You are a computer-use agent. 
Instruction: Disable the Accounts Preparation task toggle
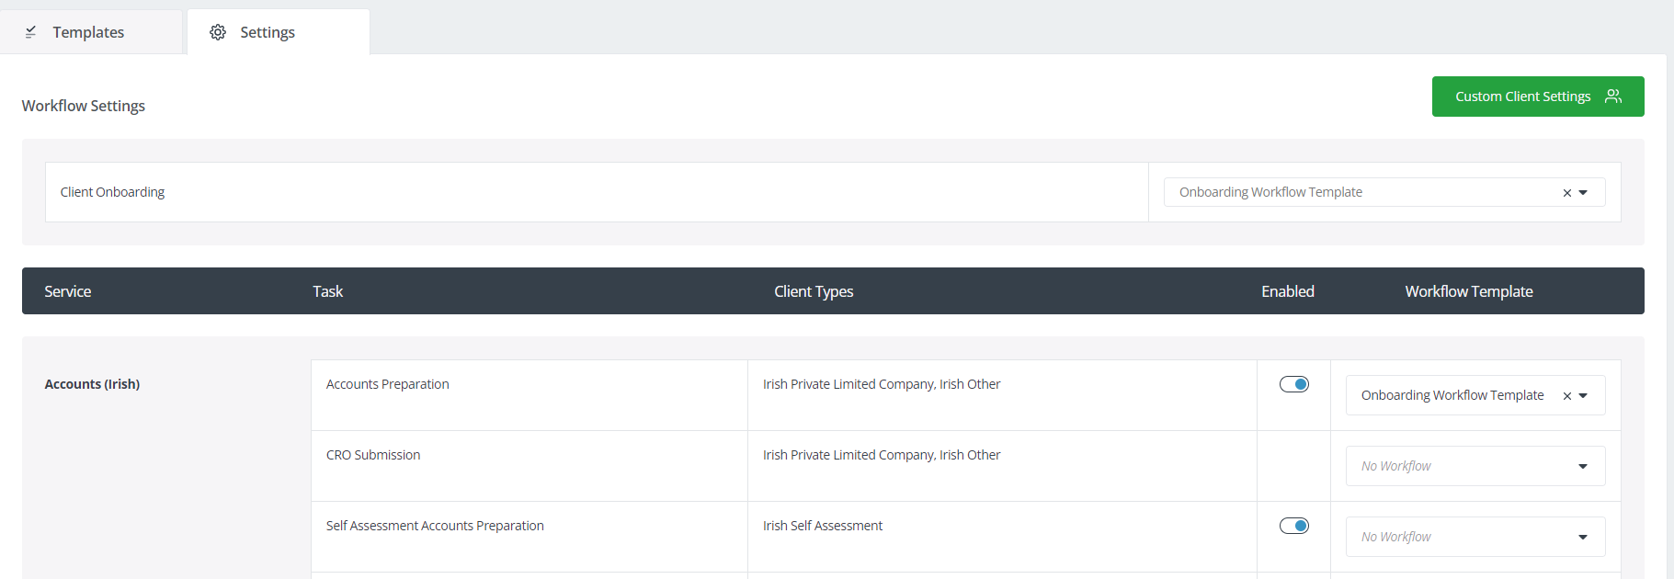[x=1293, y=384]
